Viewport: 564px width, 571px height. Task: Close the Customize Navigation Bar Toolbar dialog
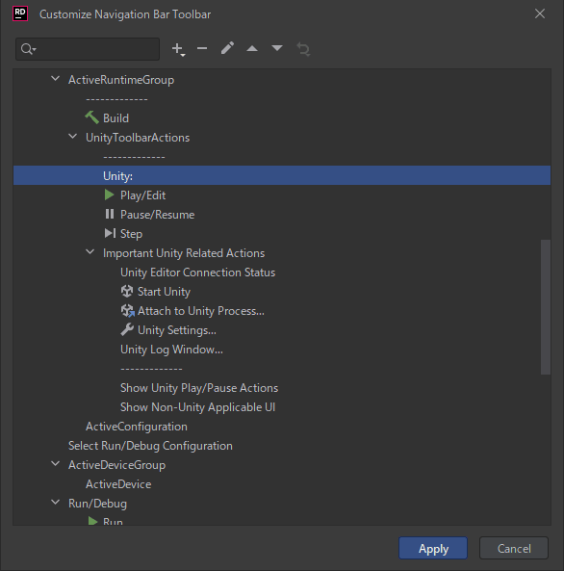540,13
